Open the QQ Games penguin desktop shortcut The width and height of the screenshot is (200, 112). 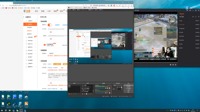(x=26, y=97)
